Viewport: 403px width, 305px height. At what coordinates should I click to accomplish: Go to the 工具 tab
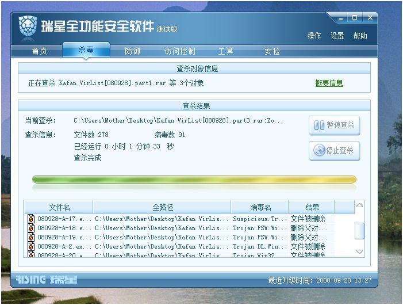[226, 51]
